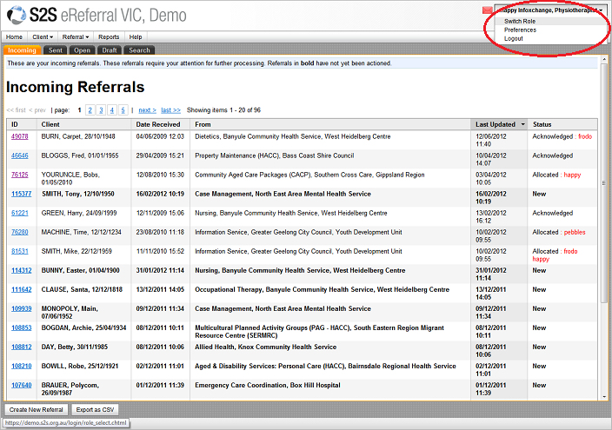Image resolution: width=612 pixels, height=430 pixels.
Task: Click the Last Updated sort arrow
Action: (522, 124)
